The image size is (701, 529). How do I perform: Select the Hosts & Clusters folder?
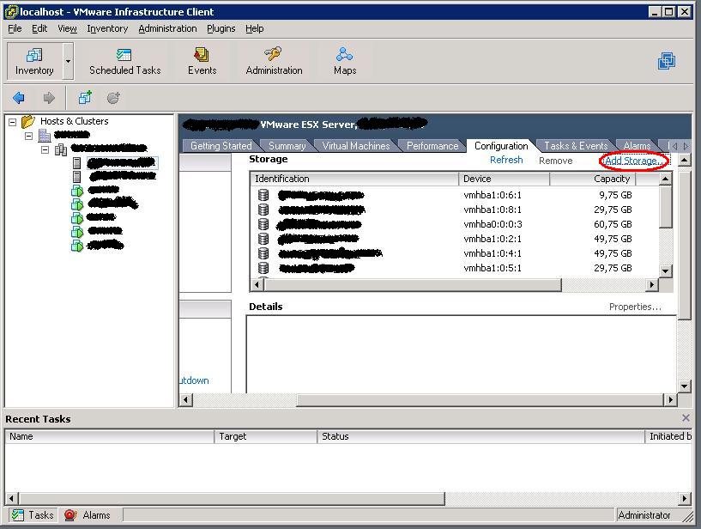74,121
